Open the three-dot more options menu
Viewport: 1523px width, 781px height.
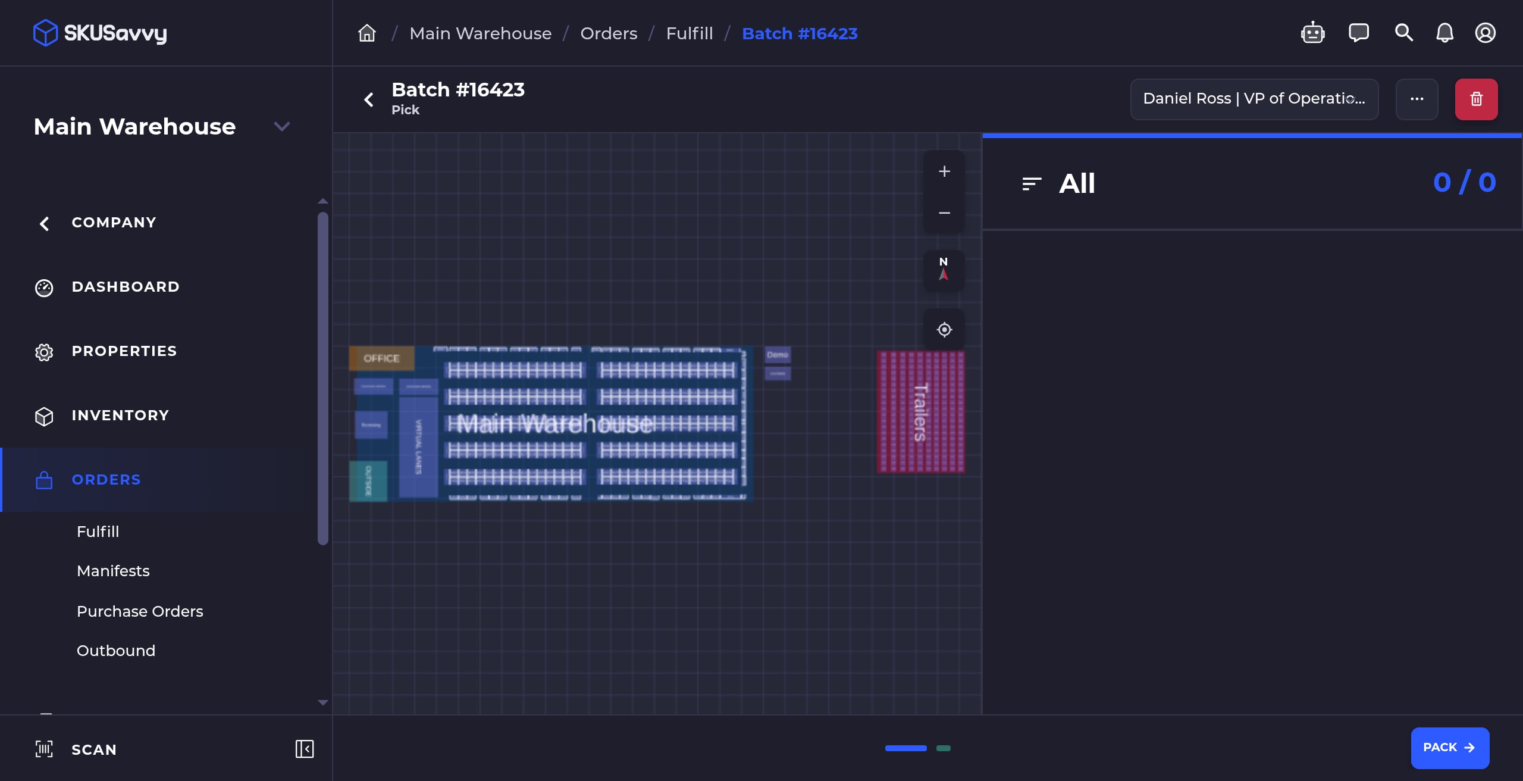(x=1417, y=99)
